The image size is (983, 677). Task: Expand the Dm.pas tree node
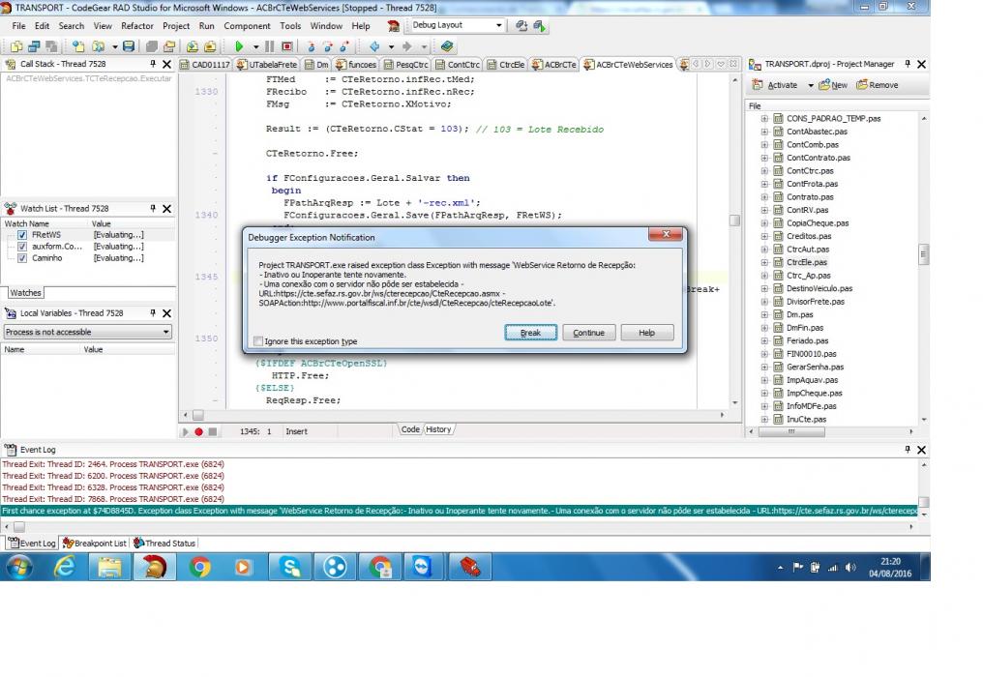pos(764,314)
